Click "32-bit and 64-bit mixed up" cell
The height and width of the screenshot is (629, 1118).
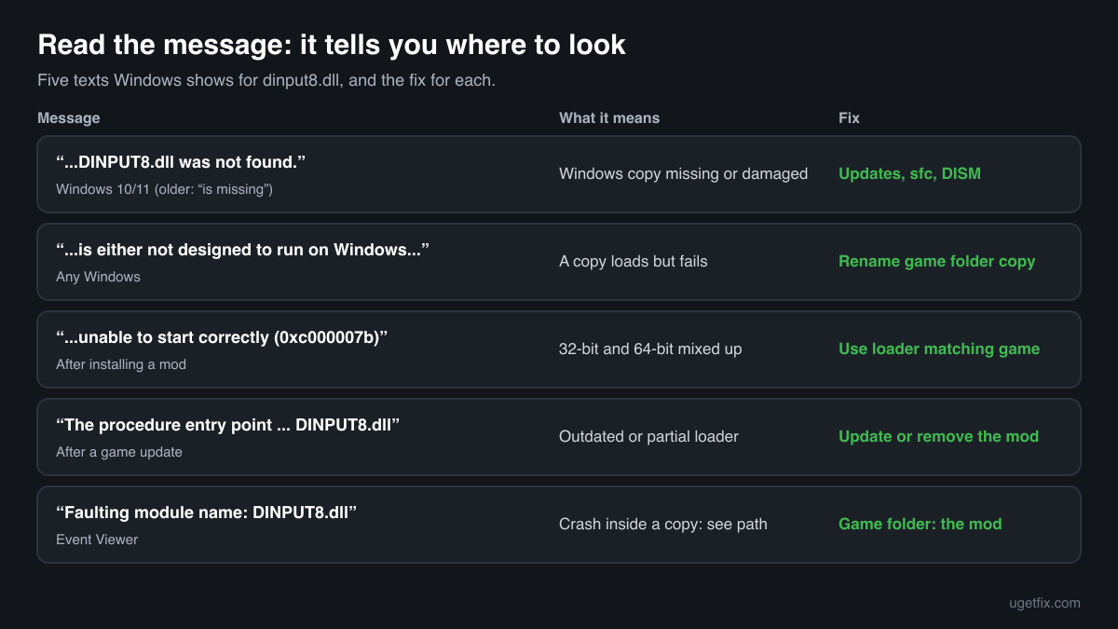point(650,349)
